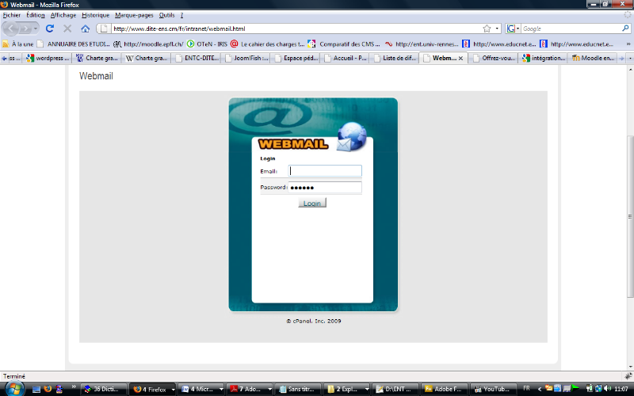Open the Marque-pages menu
This screenshot has width=634, height=396.
(134, 15)
